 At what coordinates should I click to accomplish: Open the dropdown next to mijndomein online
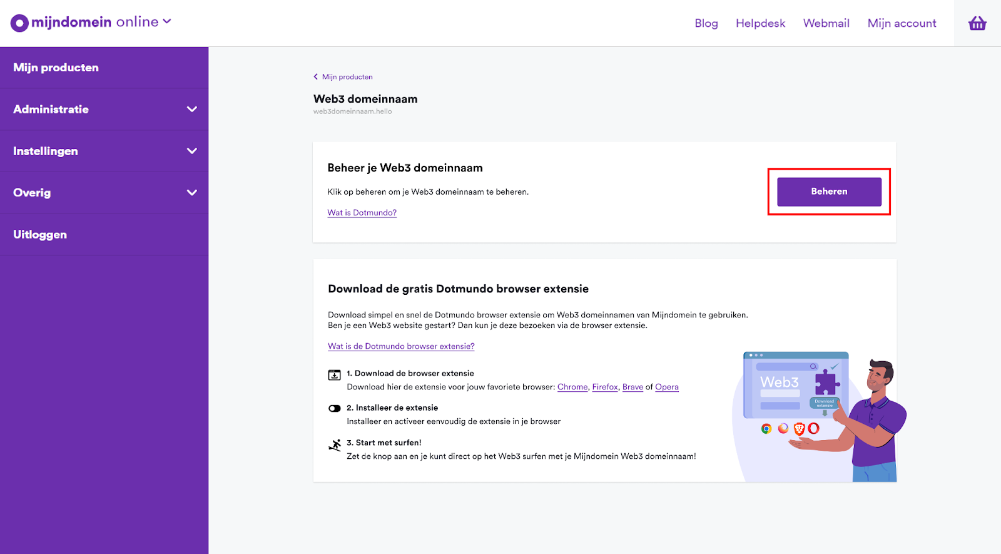point(167,22)
